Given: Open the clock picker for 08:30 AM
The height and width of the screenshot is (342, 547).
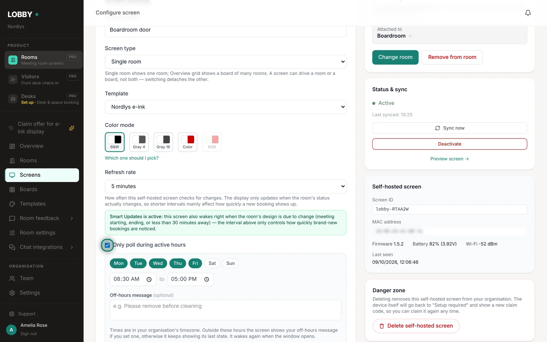Looking at the screenshot, I should pyautogui.click(x=149, y=279).
